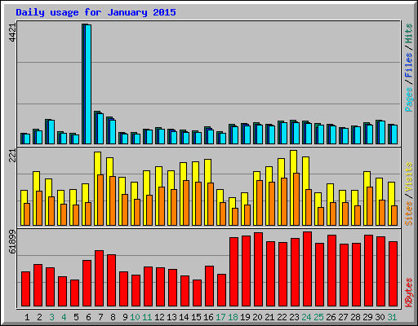Click the day 23 axis label
The width and height of the screenshot is (418, 326).
[x=294, y=317]
